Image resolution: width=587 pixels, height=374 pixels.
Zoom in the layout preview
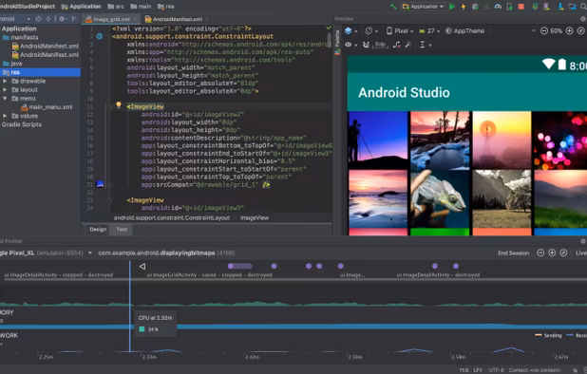tap(569, 31)
